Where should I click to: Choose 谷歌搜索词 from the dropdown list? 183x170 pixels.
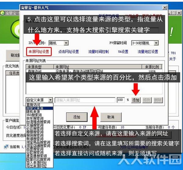tap(40, 152)
